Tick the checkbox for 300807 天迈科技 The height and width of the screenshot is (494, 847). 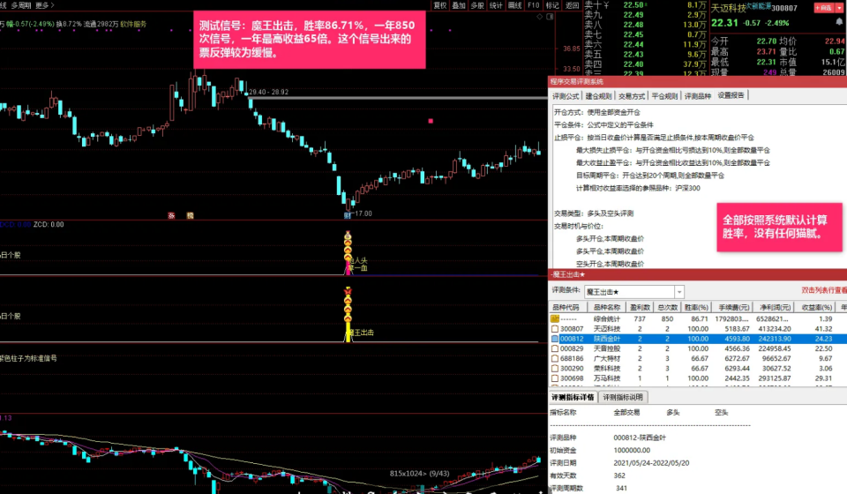click(x=555, y=328)
